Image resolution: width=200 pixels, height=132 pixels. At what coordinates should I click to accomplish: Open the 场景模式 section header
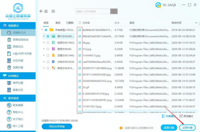(x=18, y=26)
